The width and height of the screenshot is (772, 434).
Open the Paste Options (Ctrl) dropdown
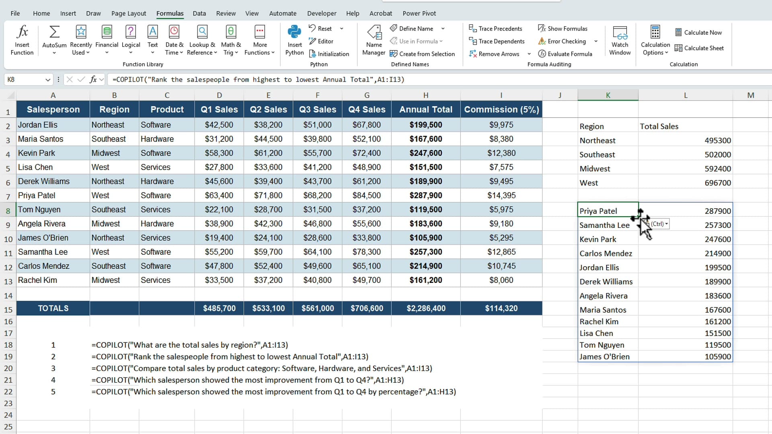659,224
